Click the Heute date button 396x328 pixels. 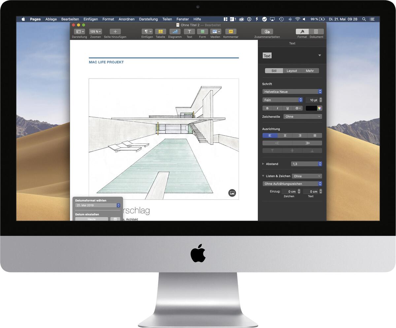point(91,219)
